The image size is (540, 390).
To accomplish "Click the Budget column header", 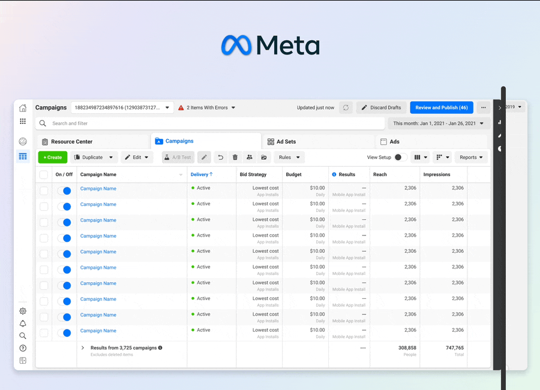I will tap(293, 174).
